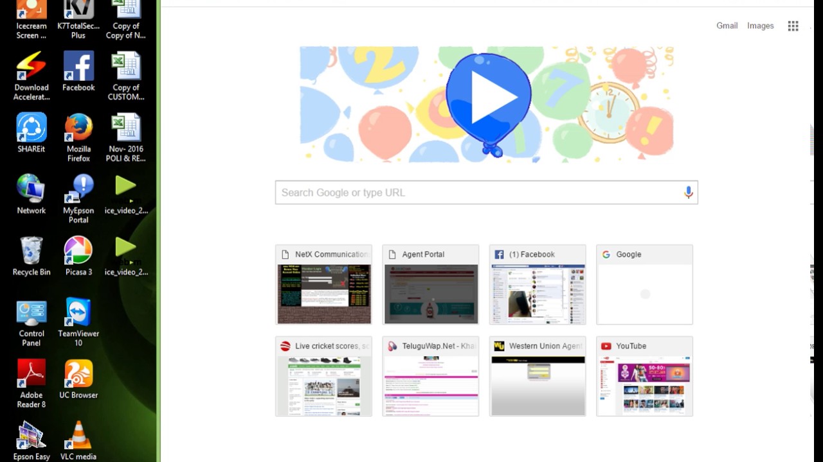Launch SHAREit from the desktop

pos(31,133)
